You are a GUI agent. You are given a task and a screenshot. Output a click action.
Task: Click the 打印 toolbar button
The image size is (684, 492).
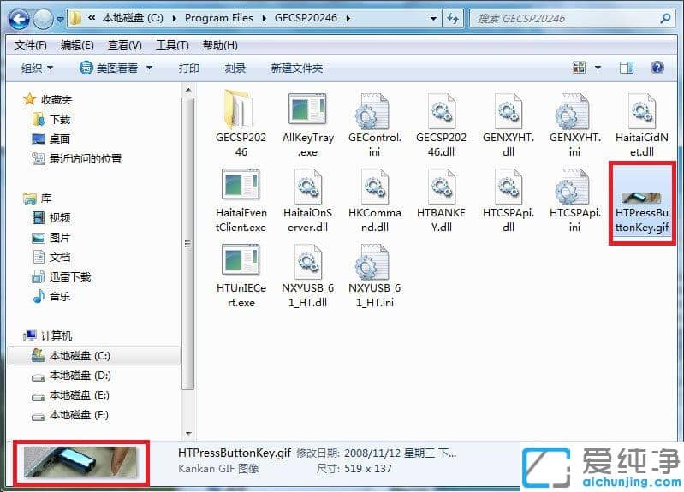tap(189, 68)
